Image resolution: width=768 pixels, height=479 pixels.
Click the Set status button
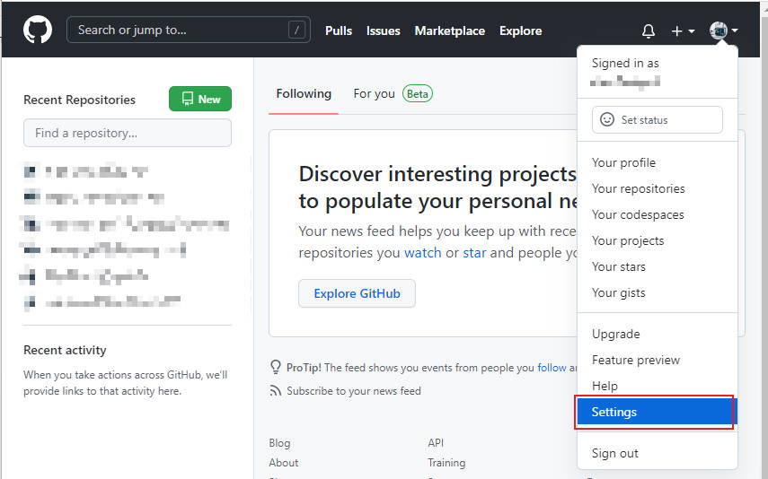(658, 120)
